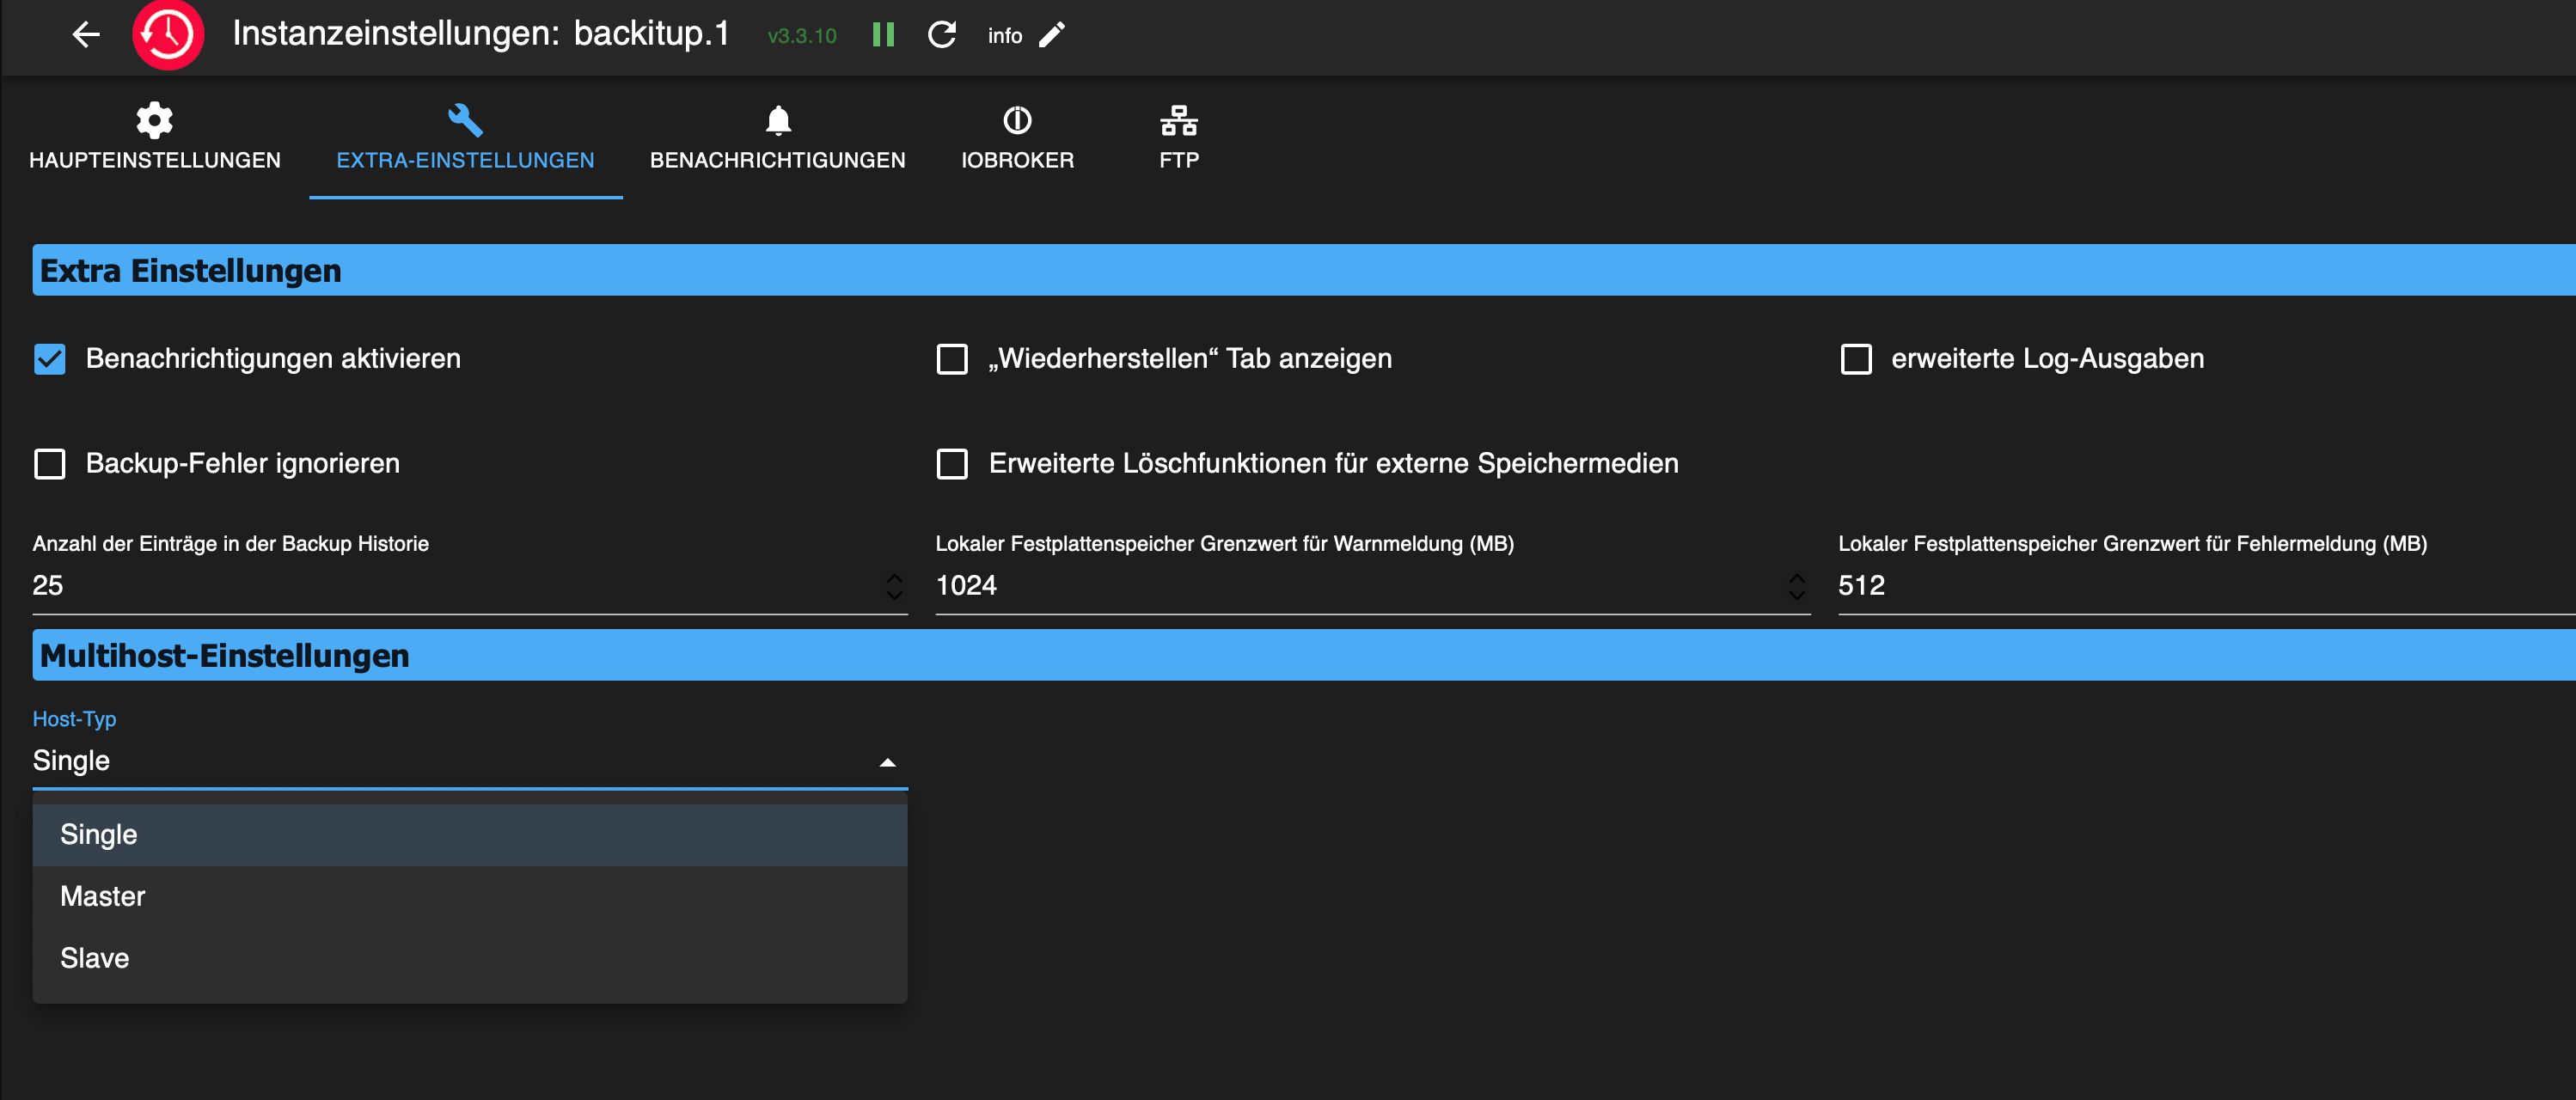Screen dimensions: 2576x1100
Task: Uncheck Benachrichtigungen aktivieren checkbox
Action: click(50, 359)
